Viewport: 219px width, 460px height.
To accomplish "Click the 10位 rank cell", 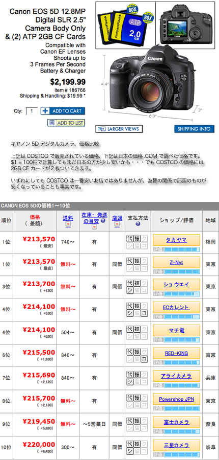I will 6,447.
